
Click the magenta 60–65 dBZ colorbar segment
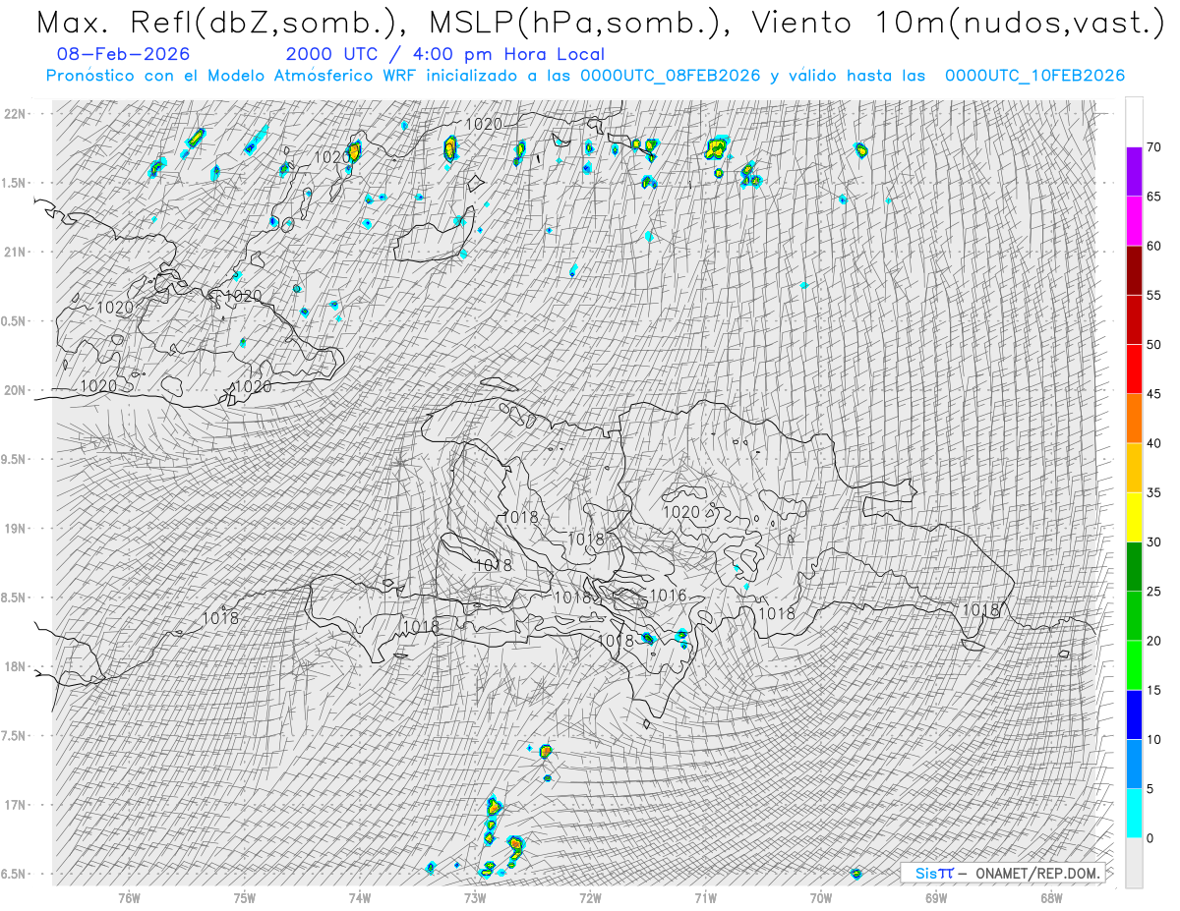[1134, 221]
